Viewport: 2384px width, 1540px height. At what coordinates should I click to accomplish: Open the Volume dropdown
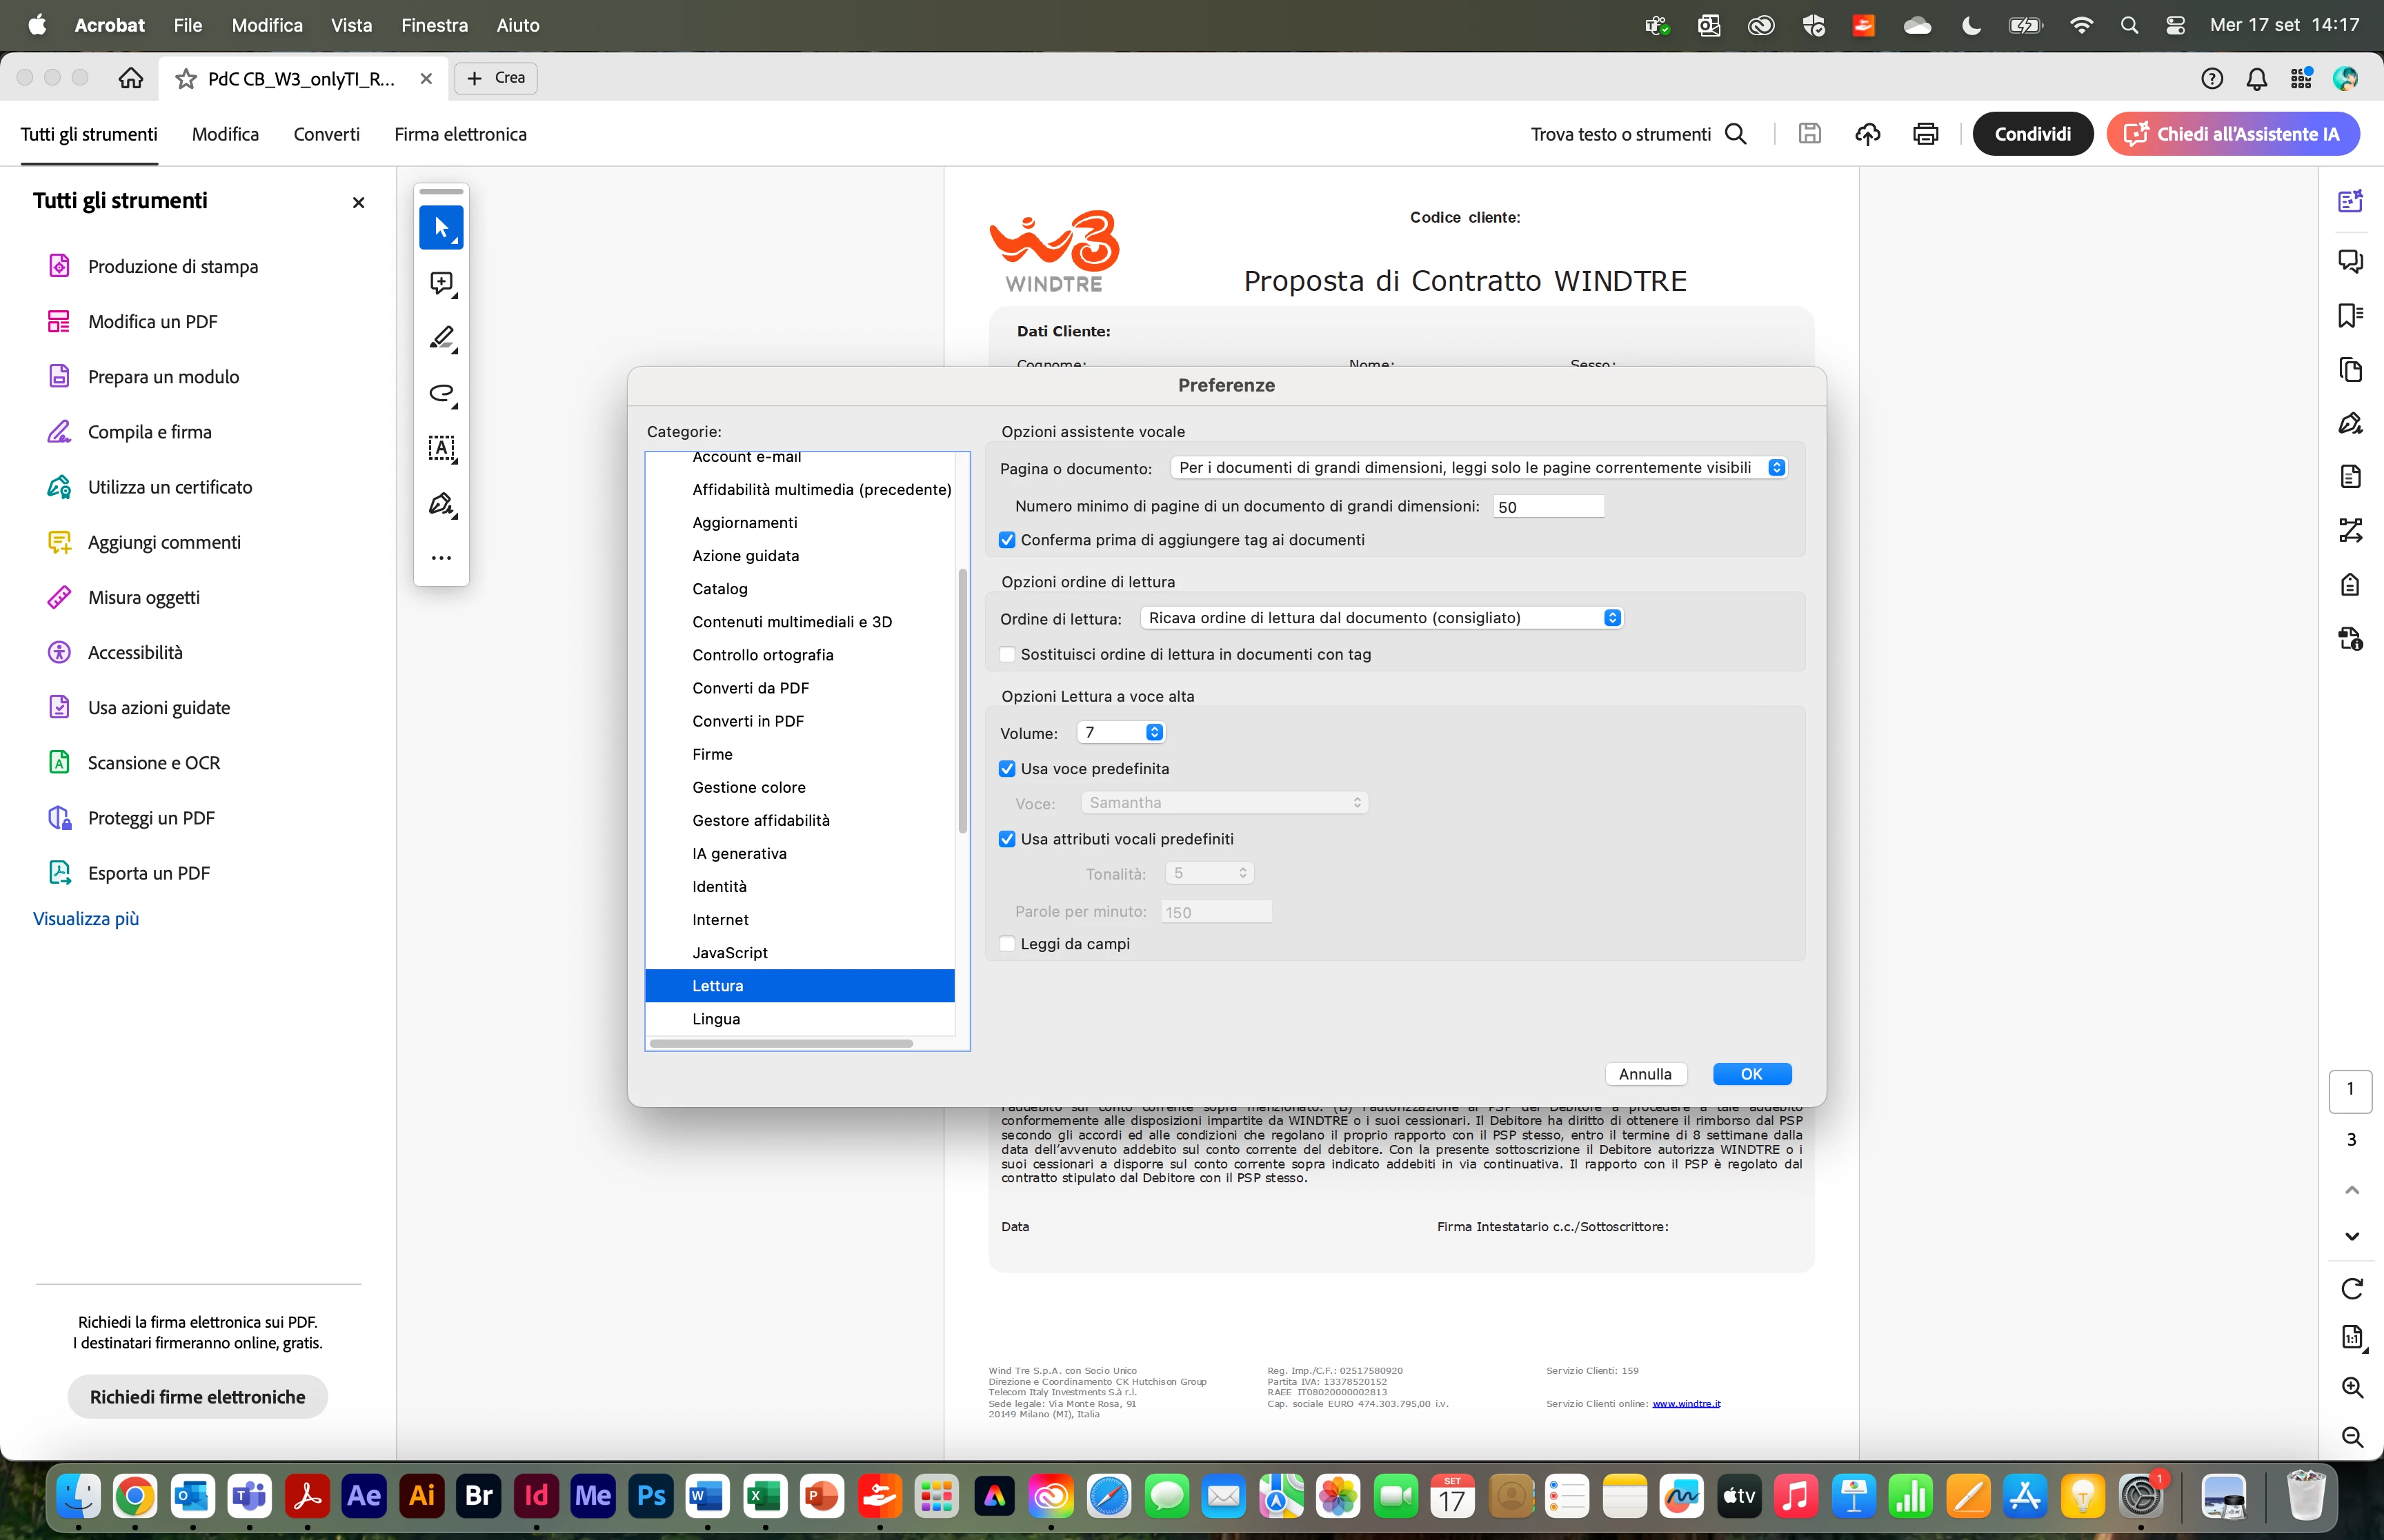pyautogui.click(x=1120, y=733)
